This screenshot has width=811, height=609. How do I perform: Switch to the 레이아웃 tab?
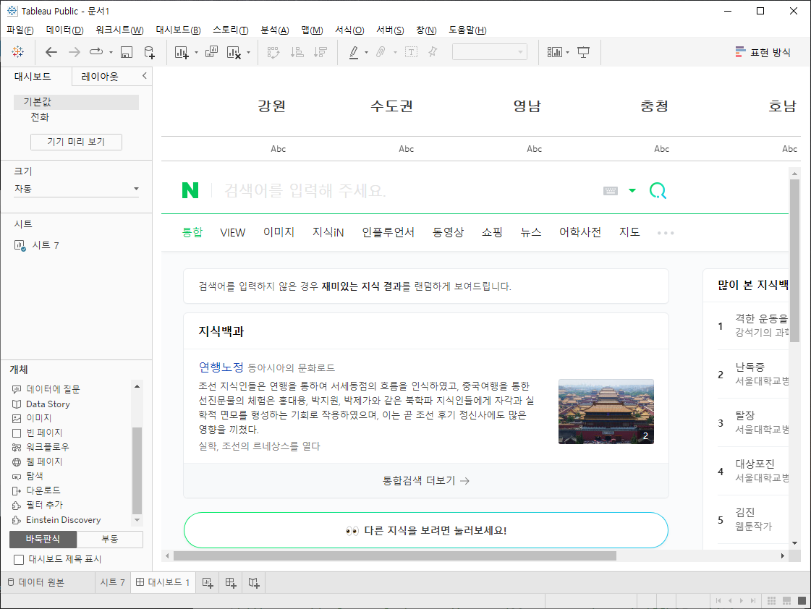pos(100,77)
